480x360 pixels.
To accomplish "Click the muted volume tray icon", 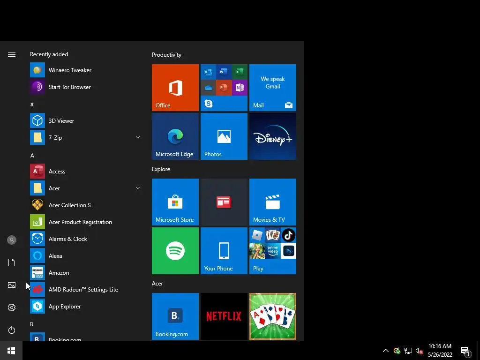I will pos(419,351).
